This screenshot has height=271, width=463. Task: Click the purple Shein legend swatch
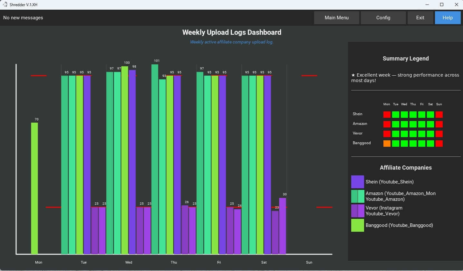pos(357,182)
